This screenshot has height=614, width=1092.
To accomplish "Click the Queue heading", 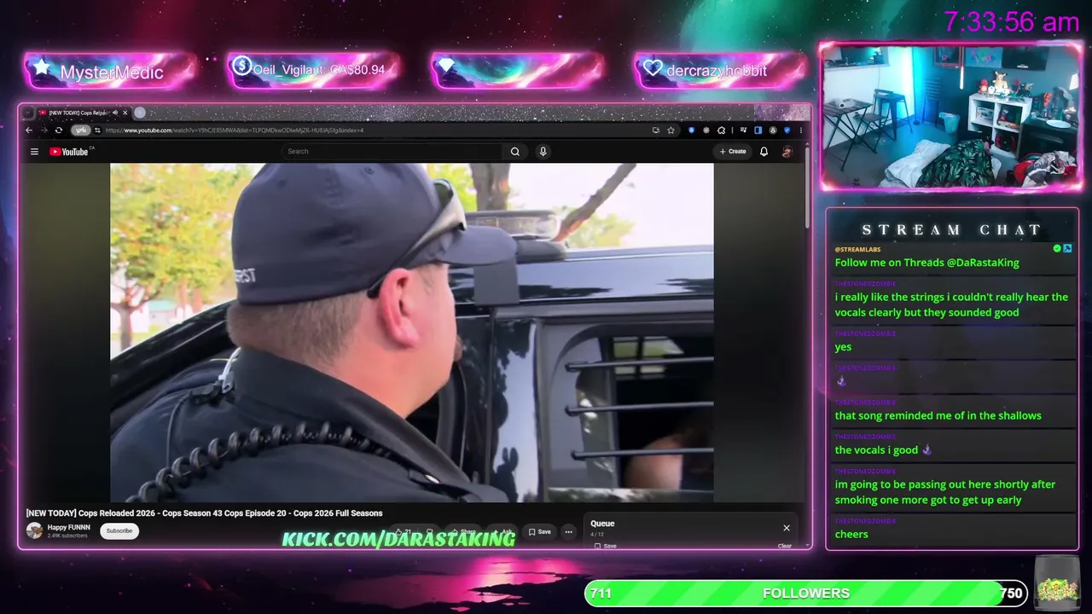I will pyautogui.click(x=602, y=524).
